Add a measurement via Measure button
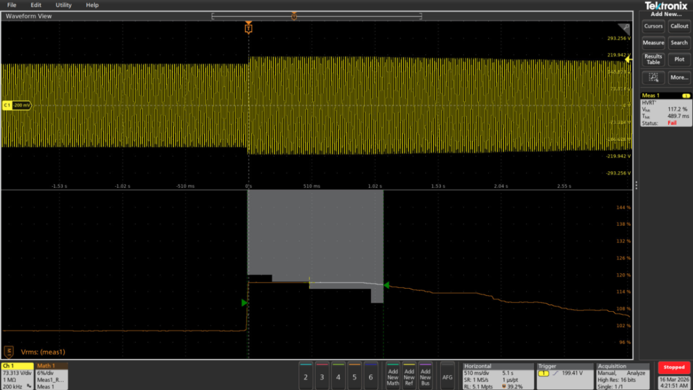Screen dimensions: 693x390 653,43
